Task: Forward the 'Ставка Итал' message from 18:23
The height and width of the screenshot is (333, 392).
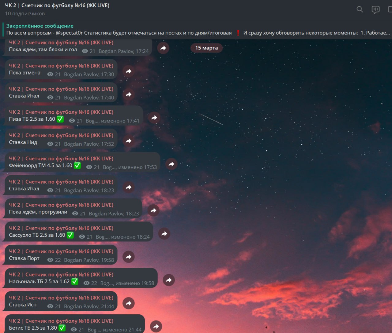Action: [x=129, y=187]
